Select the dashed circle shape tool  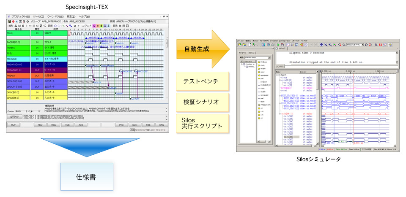[59, 26]
